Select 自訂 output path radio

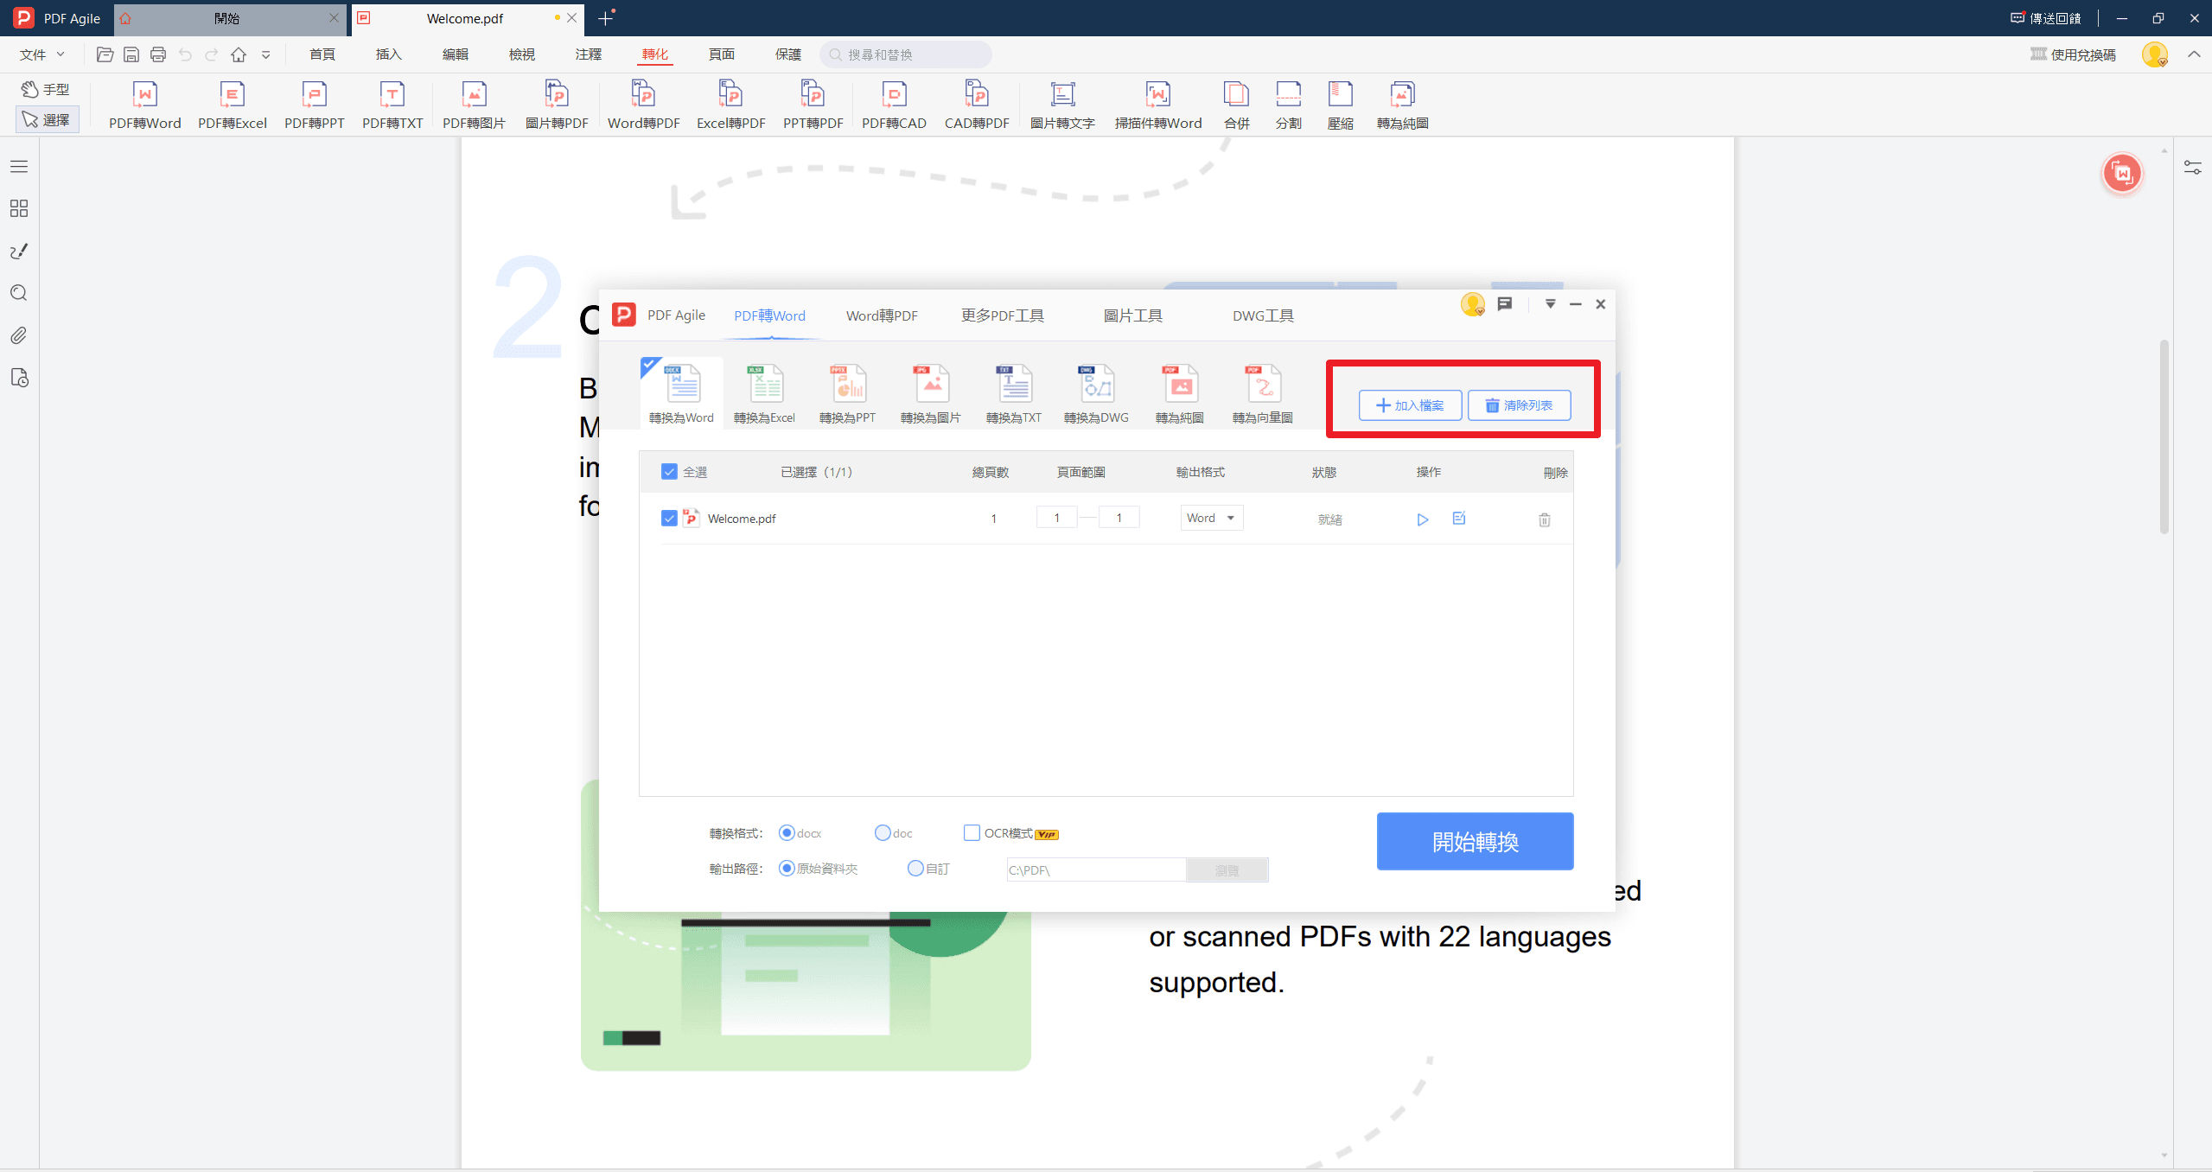tap(915, 868)
